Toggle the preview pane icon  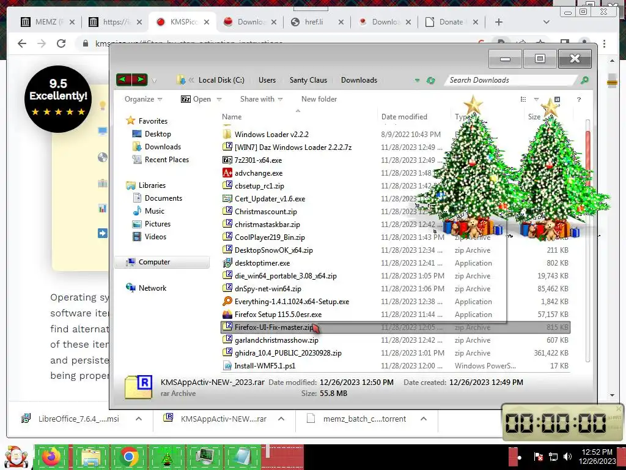pos(557,99)
